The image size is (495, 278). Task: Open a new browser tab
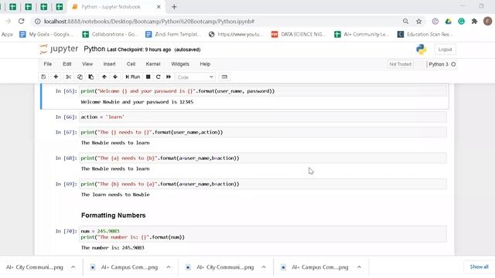pyautogui.click(x=174, y=7)
